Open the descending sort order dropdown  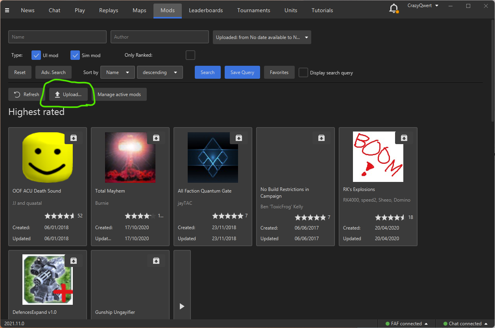tap(160, 72)
